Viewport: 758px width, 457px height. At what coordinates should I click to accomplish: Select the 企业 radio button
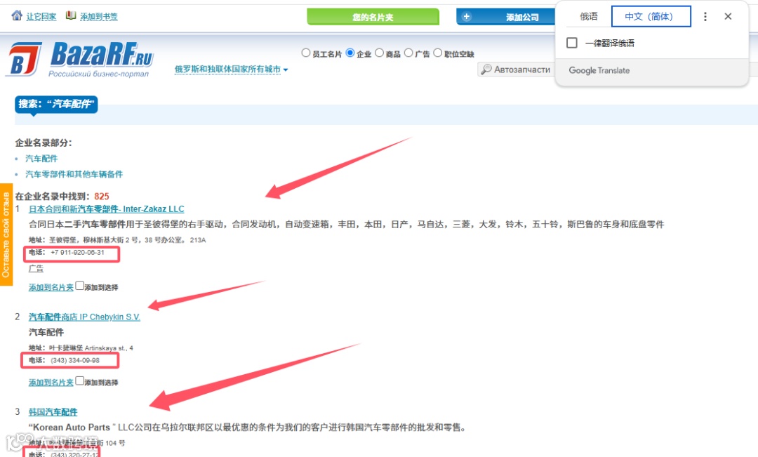350,53
